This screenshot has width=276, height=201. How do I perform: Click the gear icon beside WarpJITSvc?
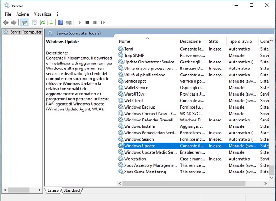click(121, 94)
